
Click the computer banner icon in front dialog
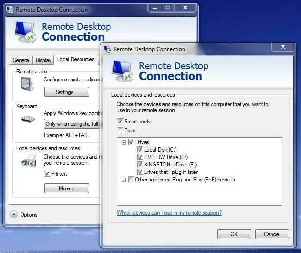point(123,72)
